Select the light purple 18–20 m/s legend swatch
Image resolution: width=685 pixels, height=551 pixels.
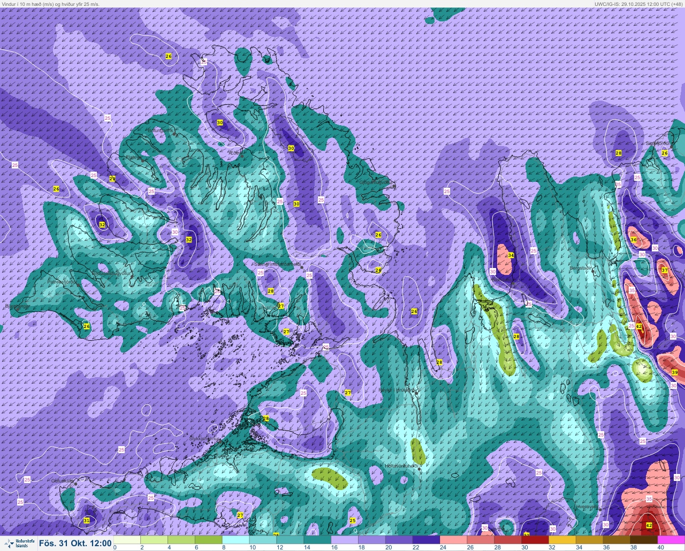pyautogui.click(x=372, y=540)
